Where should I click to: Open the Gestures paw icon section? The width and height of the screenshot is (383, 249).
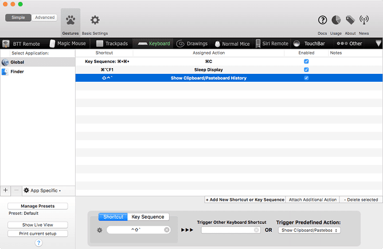(x=71, y=21)
